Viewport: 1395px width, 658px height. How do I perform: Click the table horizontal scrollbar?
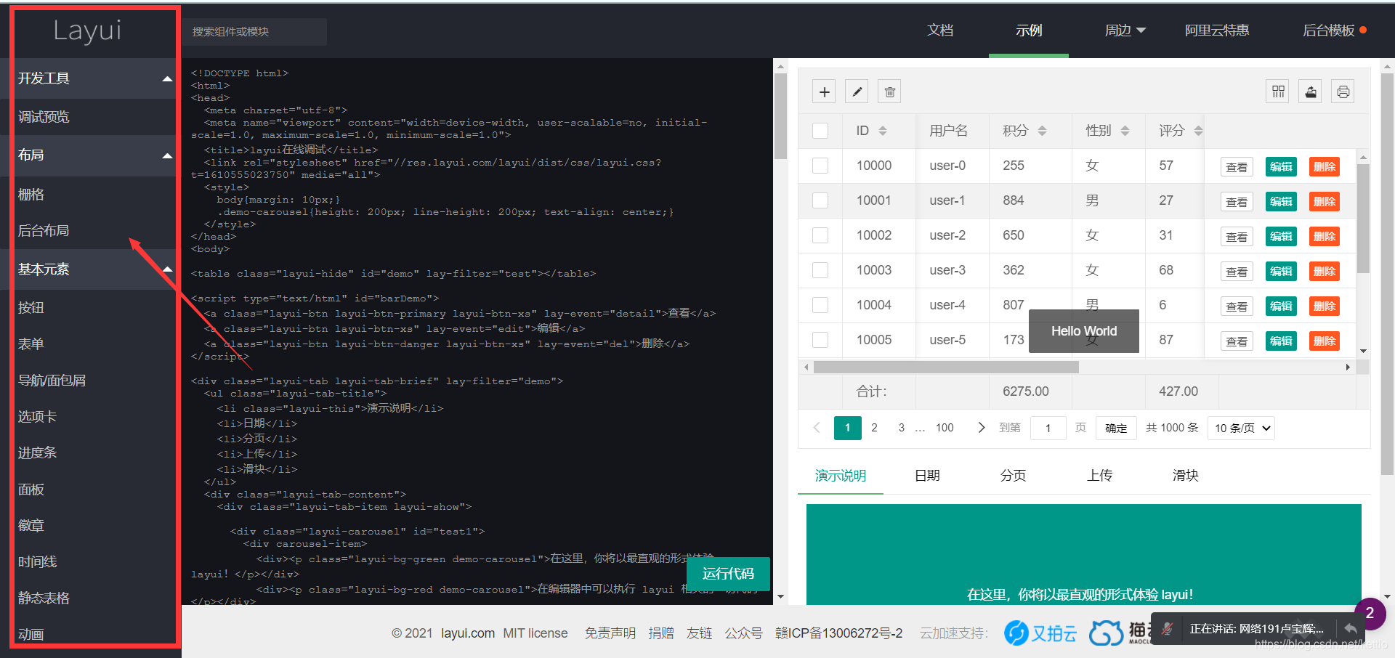pos(946,367)
